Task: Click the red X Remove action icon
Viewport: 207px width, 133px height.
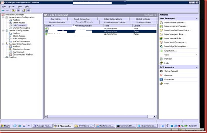Action: (161, 75)
